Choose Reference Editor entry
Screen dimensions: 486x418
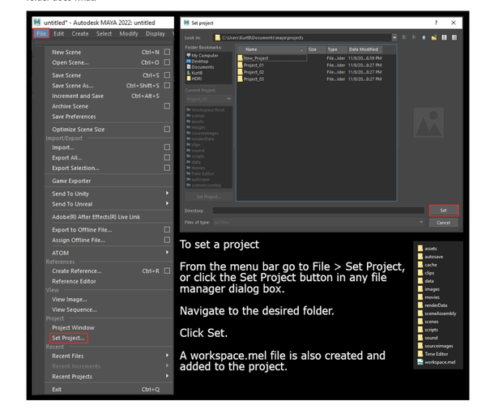[x=74, y=281]
